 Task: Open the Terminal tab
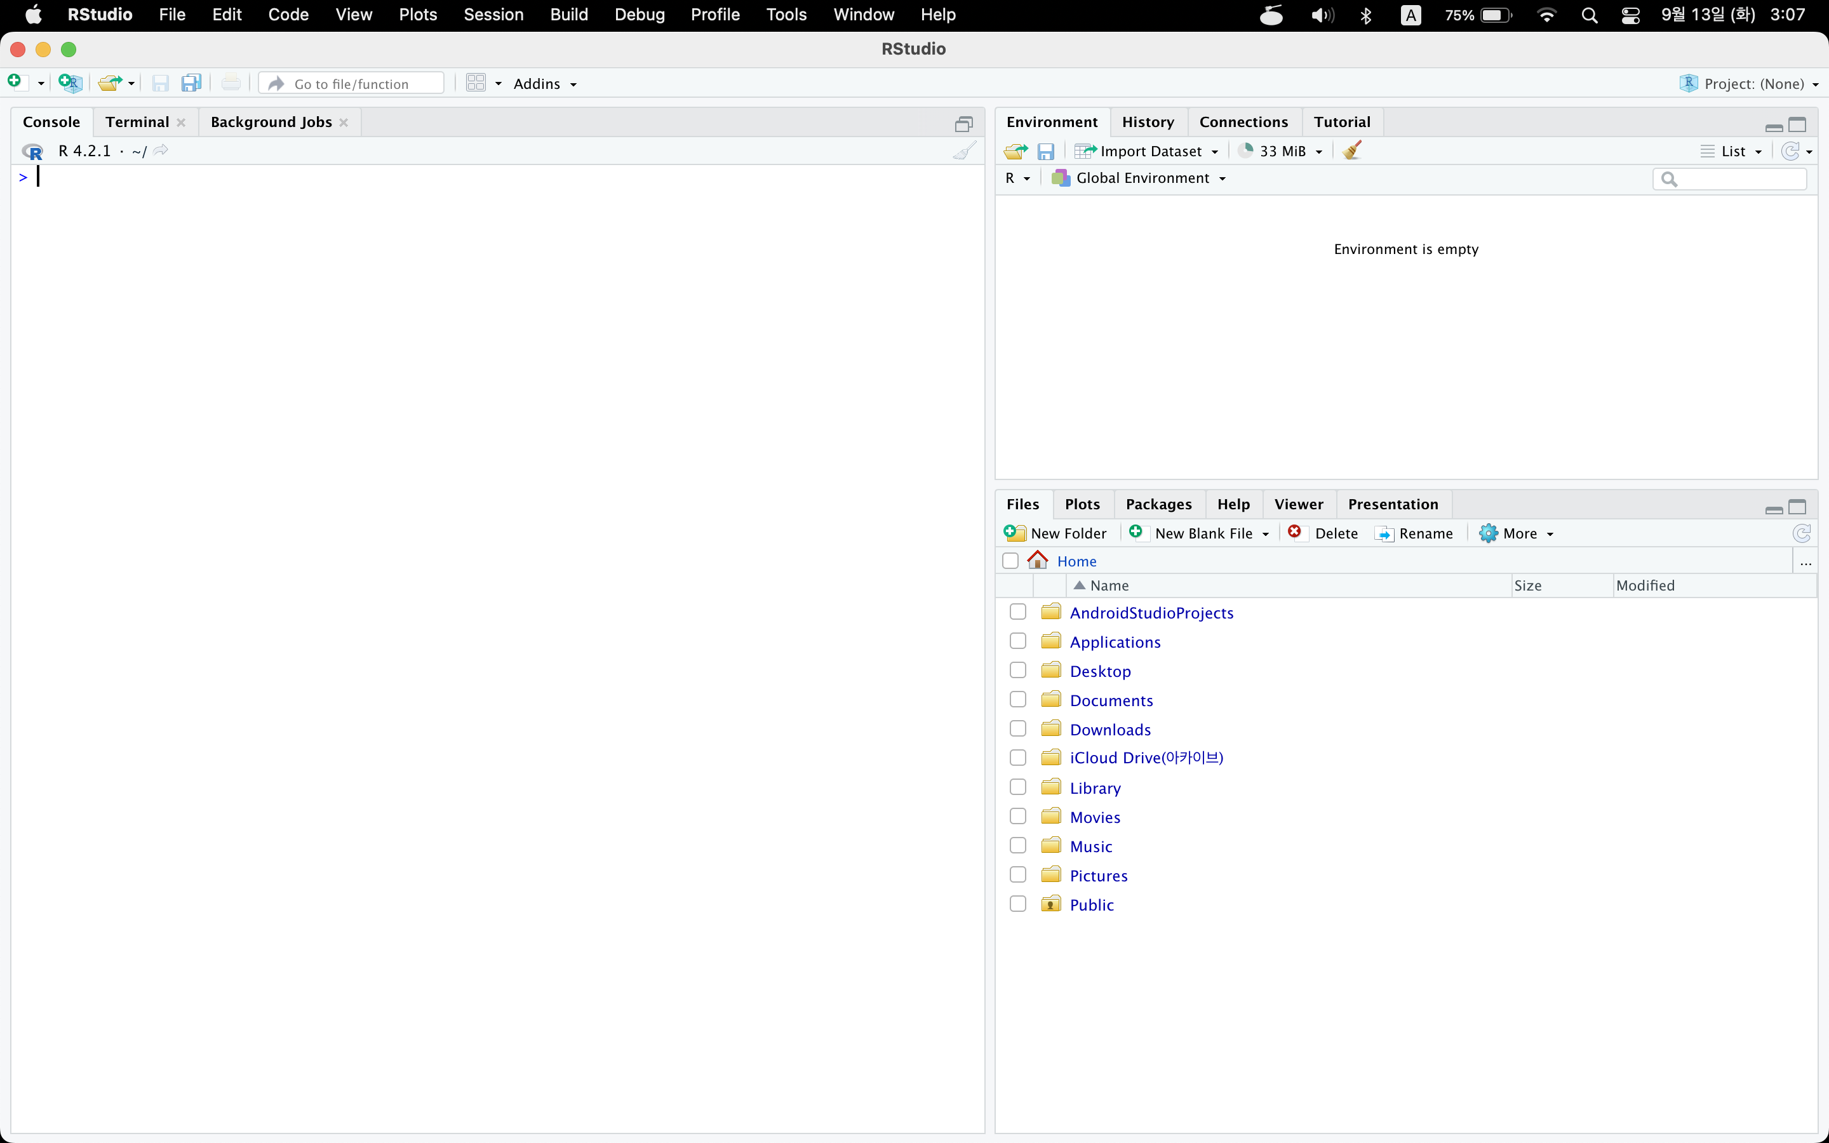coord(137,123)
